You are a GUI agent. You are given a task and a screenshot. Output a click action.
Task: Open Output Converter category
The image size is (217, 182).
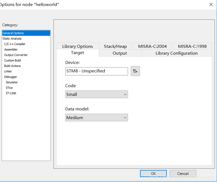pyautogui.click(x=16, y=55)
